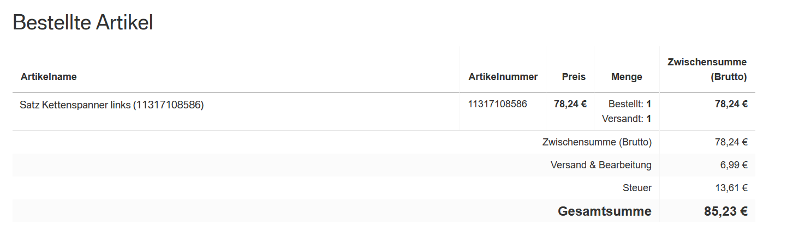
Task: Click the Menge column header
Action: point(627,77)
